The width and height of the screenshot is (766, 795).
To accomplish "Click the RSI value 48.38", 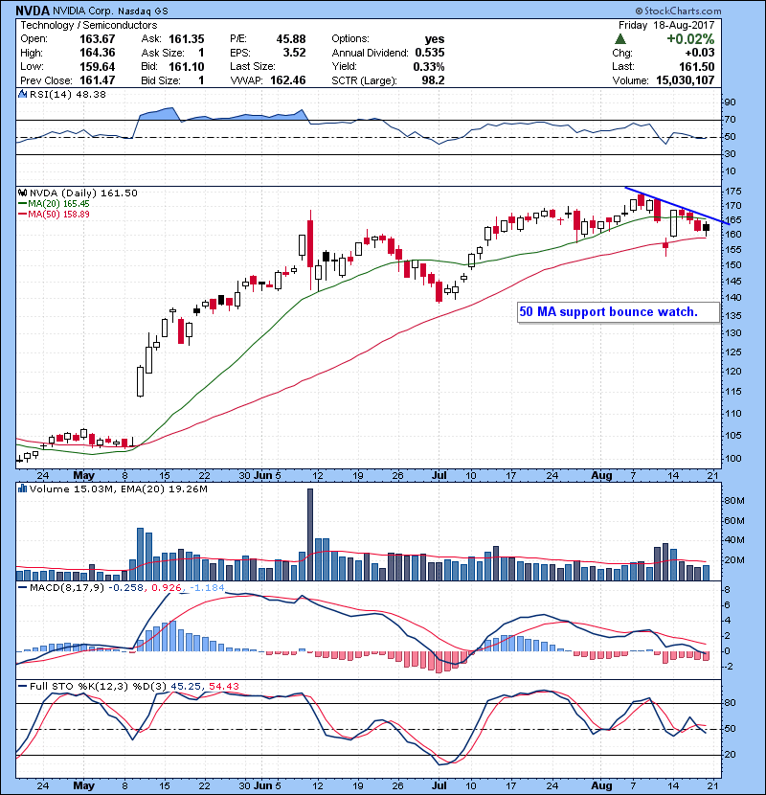I will [x=90, y=94].
